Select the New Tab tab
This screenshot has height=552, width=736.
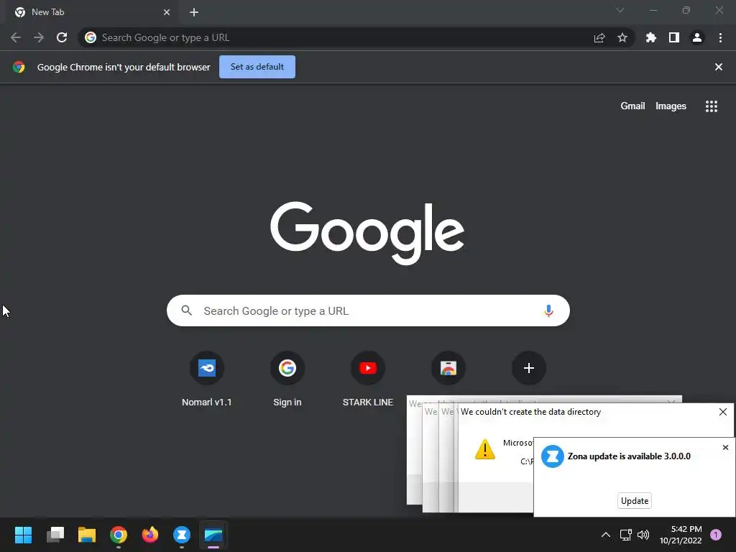(91, 12)
